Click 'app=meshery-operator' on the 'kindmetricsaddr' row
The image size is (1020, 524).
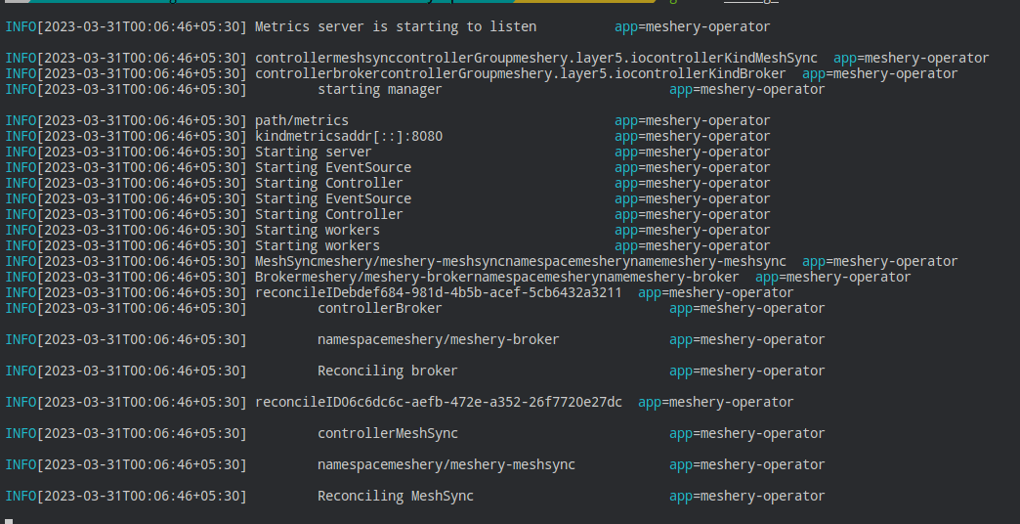[692, 136]
